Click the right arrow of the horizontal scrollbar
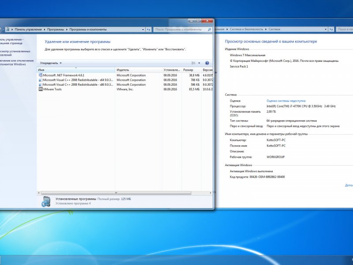The height and width of the screenshot is (265, 353). (210, 193)
